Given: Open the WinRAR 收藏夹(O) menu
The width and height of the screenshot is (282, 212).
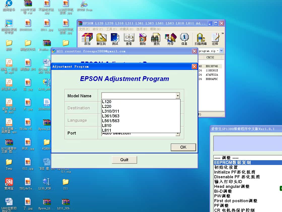Looking at the screenshot, I should point(127,29).
